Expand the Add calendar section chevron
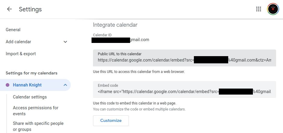This screenshot has width=283, height=133. point(65,42)
